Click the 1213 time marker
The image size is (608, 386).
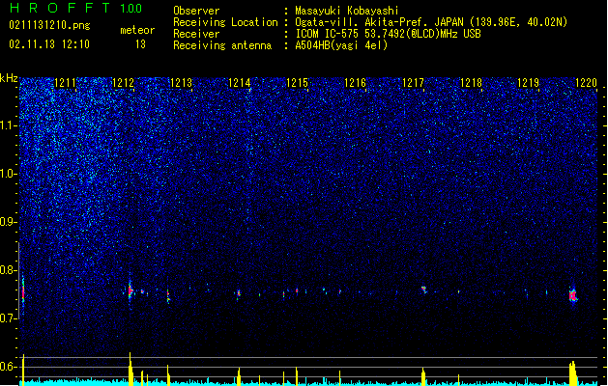point(181,83)
